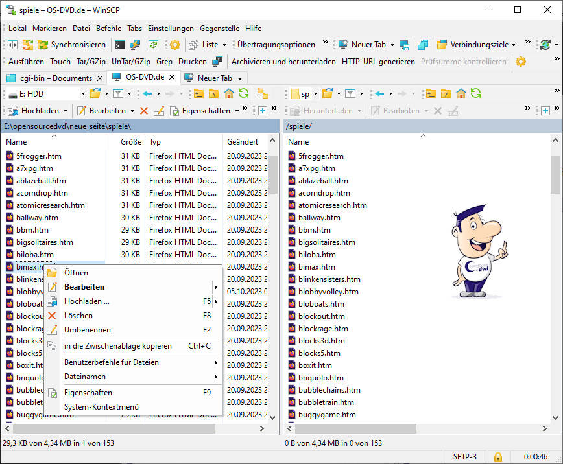Expand the Hochladen dropdown arrow

click(x=66, y=111)
